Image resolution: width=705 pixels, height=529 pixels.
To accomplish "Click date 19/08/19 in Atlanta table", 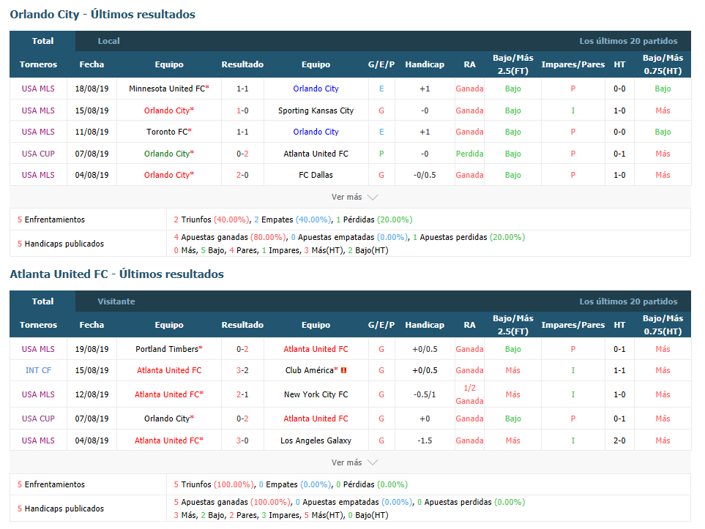I will [x=92, y=349].
